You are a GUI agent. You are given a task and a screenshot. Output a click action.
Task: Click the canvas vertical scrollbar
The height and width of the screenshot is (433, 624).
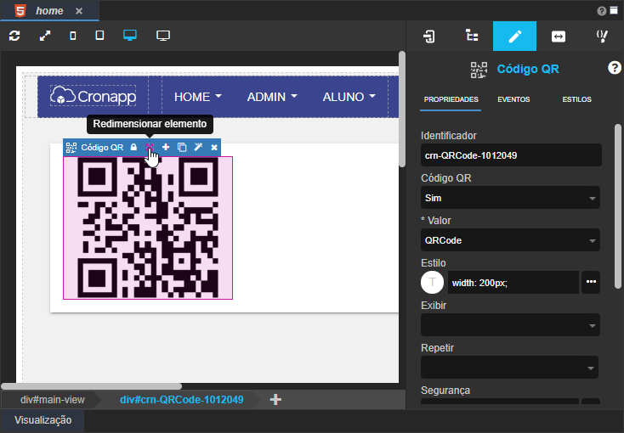402,110
